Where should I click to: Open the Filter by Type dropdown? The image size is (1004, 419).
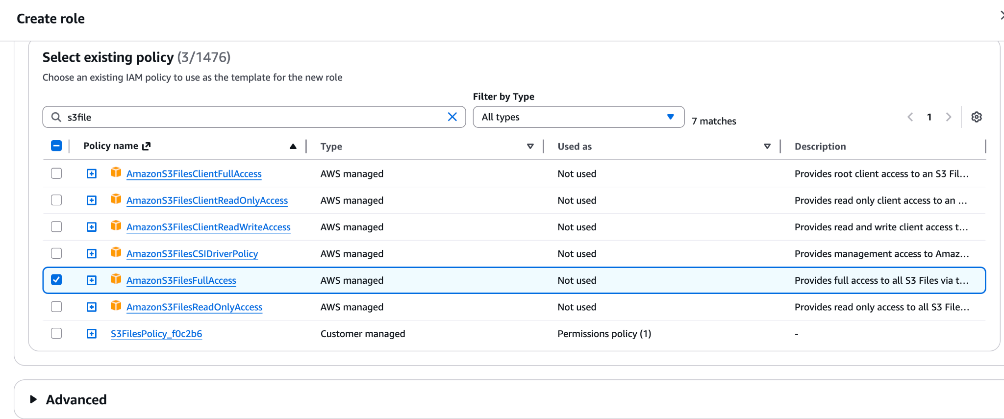(x=578, y=117)
